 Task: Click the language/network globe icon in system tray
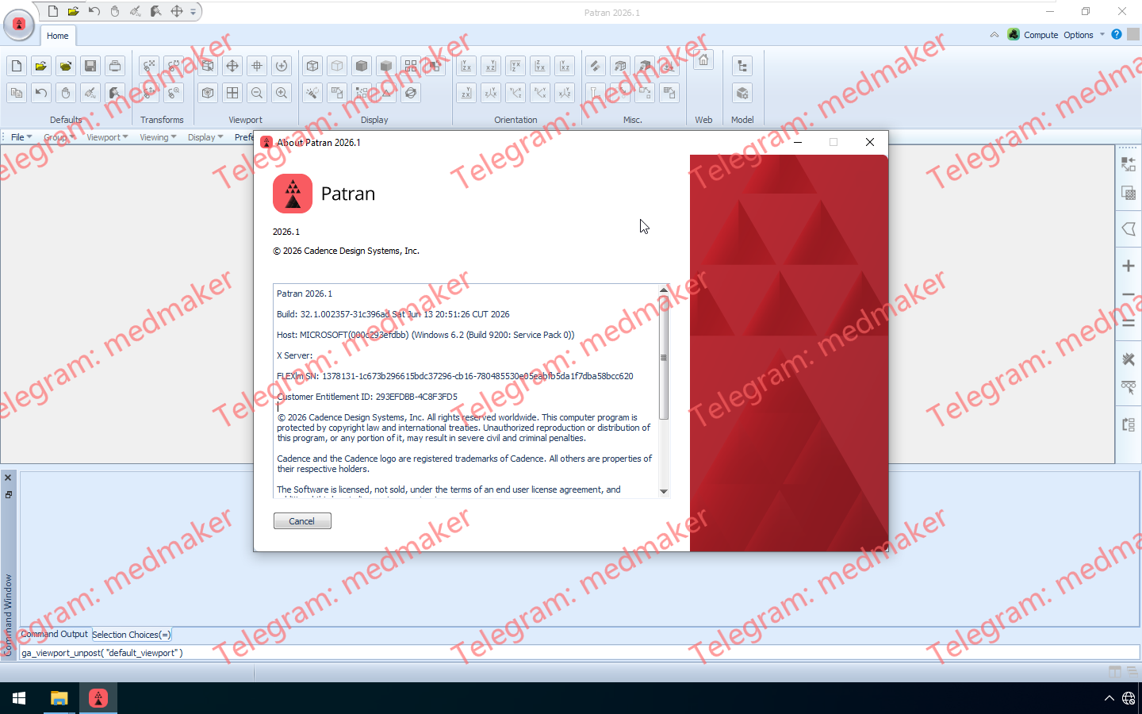point(1129,698)
